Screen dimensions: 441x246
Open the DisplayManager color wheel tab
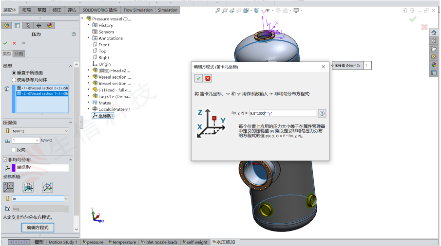click(x=50, y=26)
